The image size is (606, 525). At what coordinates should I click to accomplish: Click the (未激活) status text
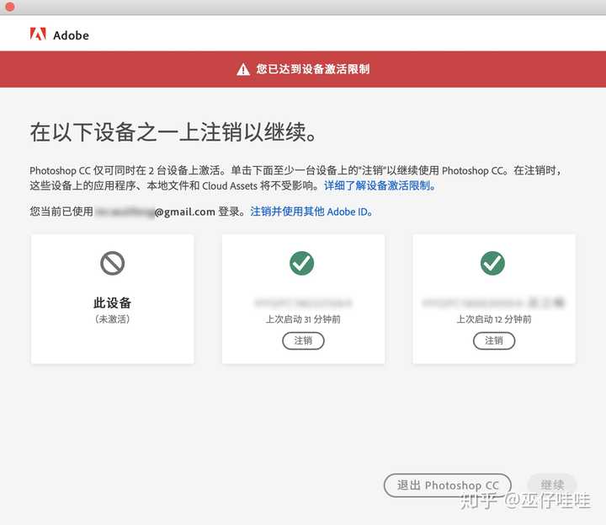tap(112, 319)
